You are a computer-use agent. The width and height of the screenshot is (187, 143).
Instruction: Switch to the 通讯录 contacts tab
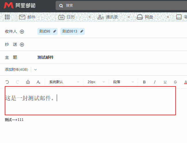click(x=107, y=17)
